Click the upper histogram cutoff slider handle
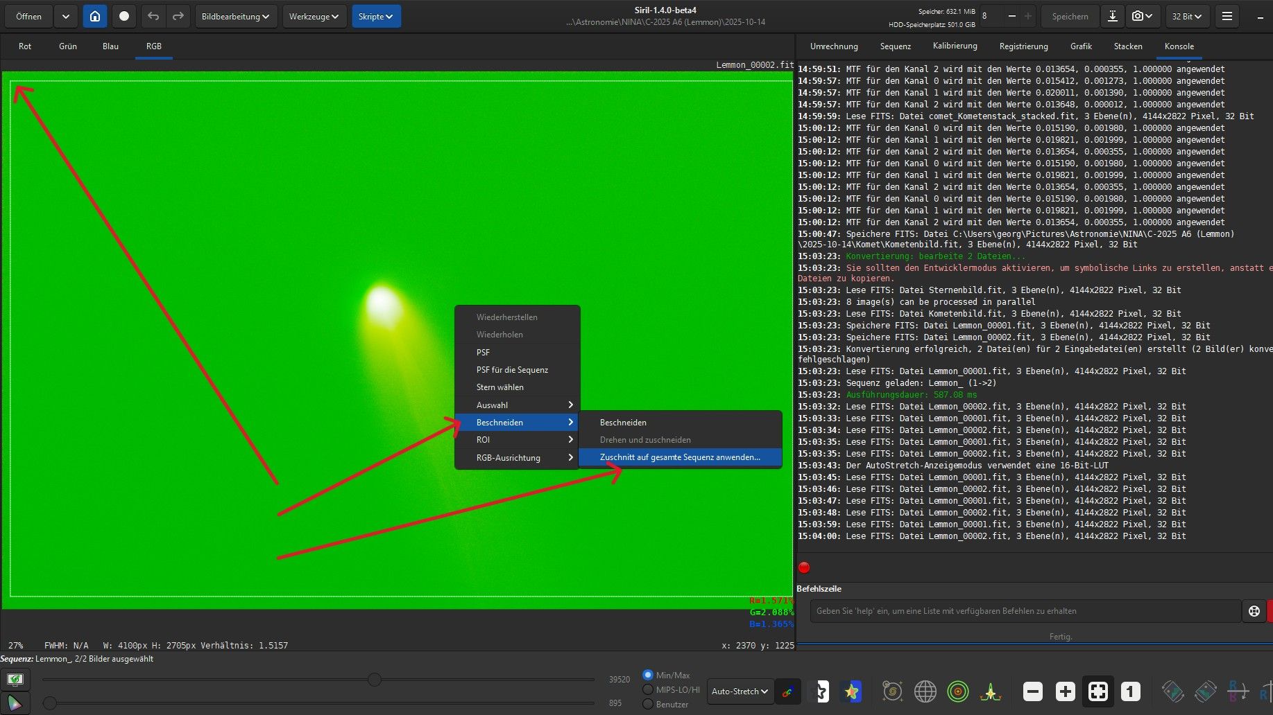This screenshot has width=1273, height=715. pos(375,680)
